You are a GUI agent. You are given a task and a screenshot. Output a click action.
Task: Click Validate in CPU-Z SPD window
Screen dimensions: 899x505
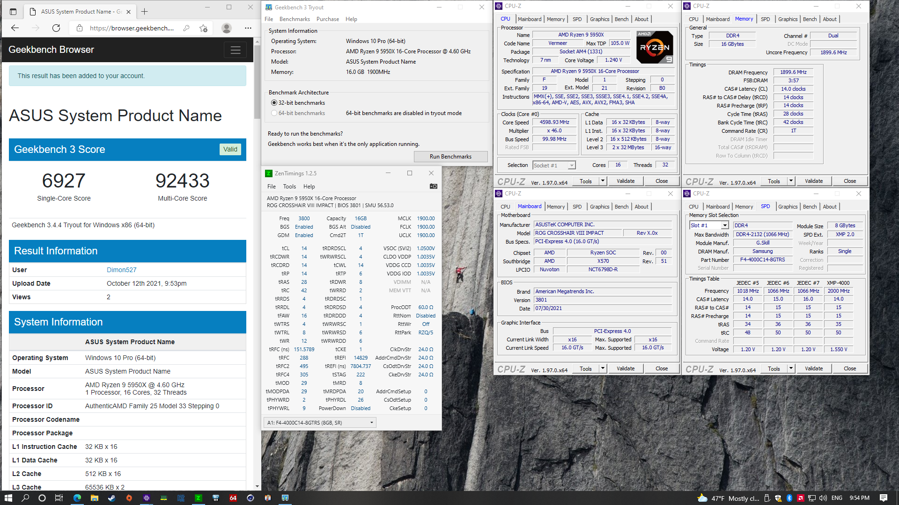click(x=814, y=368)
